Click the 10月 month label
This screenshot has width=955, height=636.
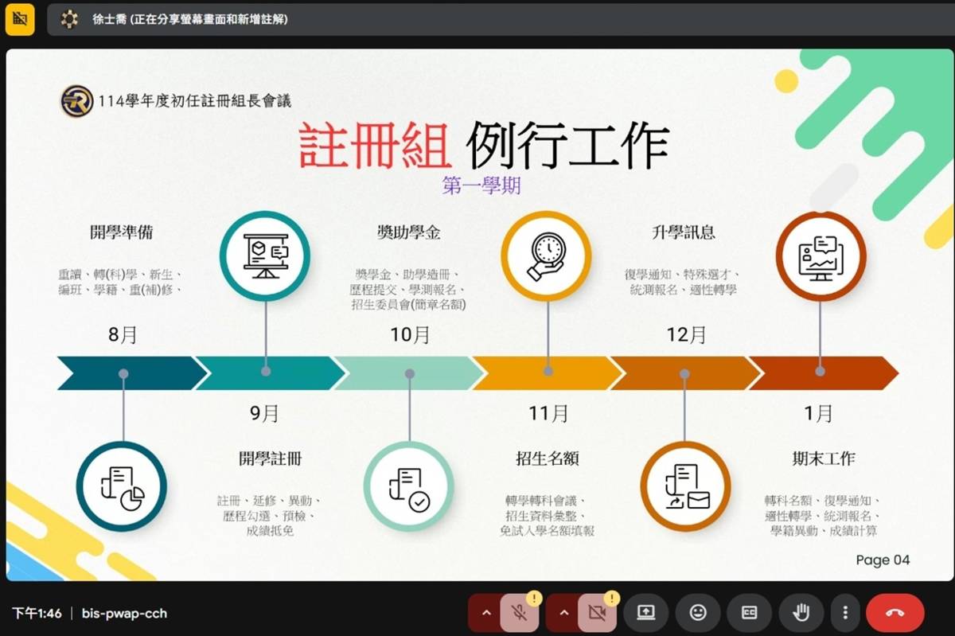coord(410,335)
